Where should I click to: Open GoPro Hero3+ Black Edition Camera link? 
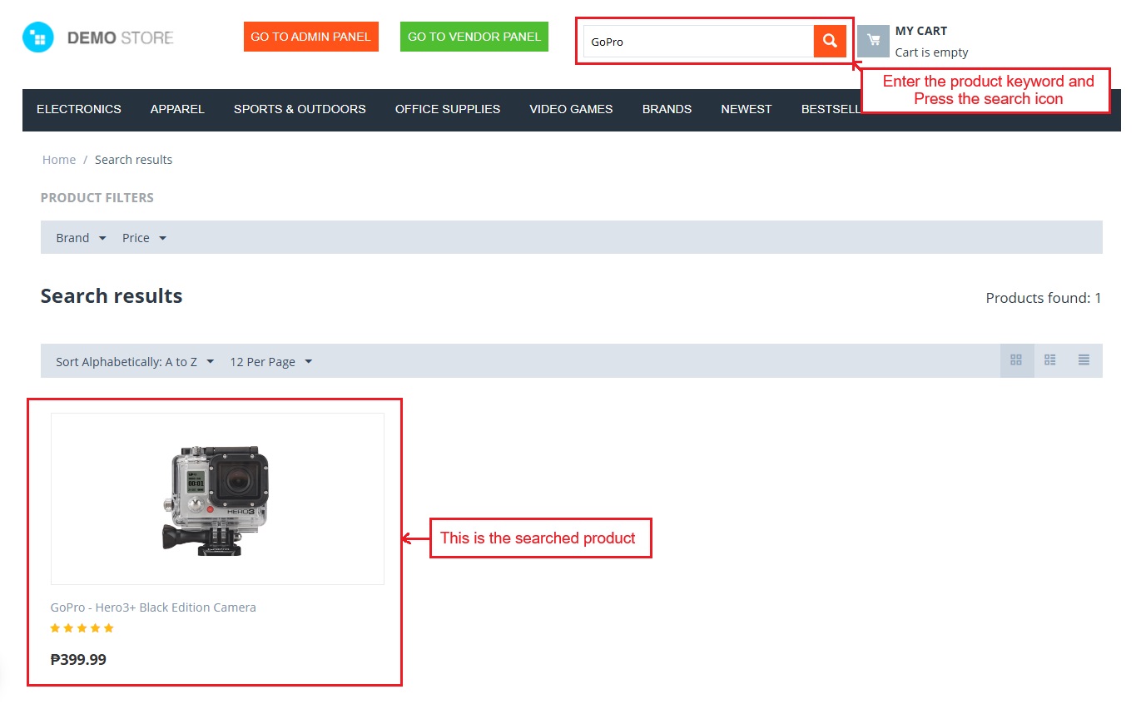tap(153, 607)
